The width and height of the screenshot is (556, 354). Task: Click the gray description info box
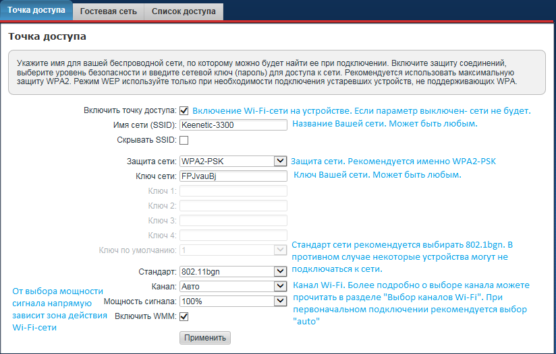[x=277, y=71]
